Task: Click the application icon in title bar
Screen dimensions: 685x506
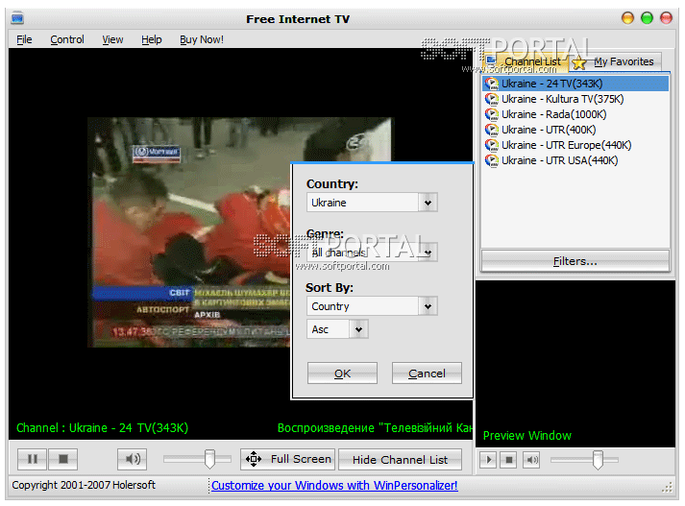Action: (x=17, y=19)
